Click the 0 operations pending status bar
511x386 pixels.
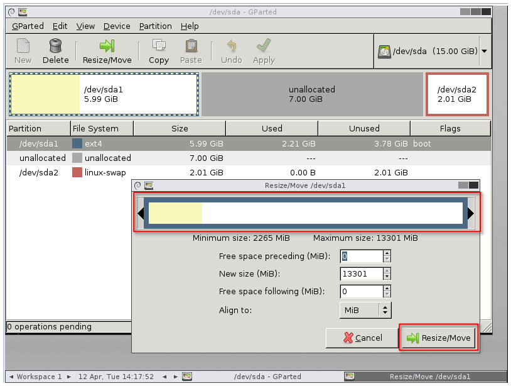[x=69, y=327]
